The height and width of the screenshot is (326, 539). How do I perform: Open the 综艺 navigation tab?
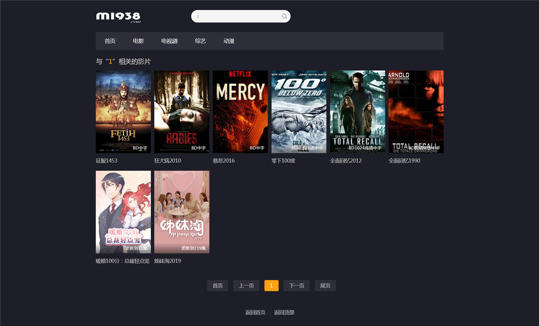pyautogui.click(x=200, y=41)
